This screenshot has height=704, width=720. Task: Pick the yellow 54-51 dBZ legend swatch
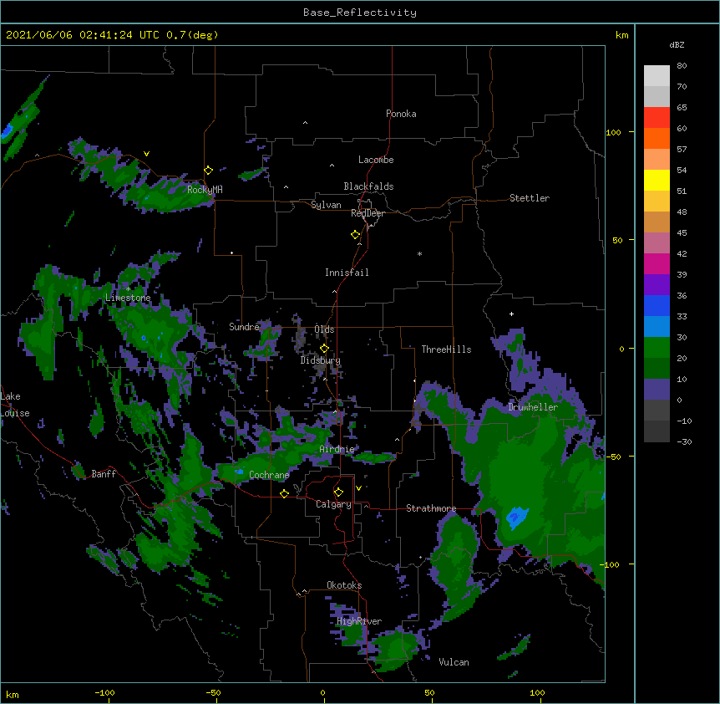click(657, 180)
